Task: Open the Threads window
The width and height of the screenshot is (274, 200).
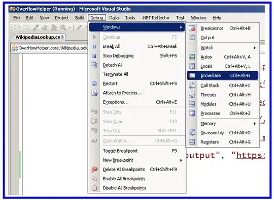Action: (222, 95)
